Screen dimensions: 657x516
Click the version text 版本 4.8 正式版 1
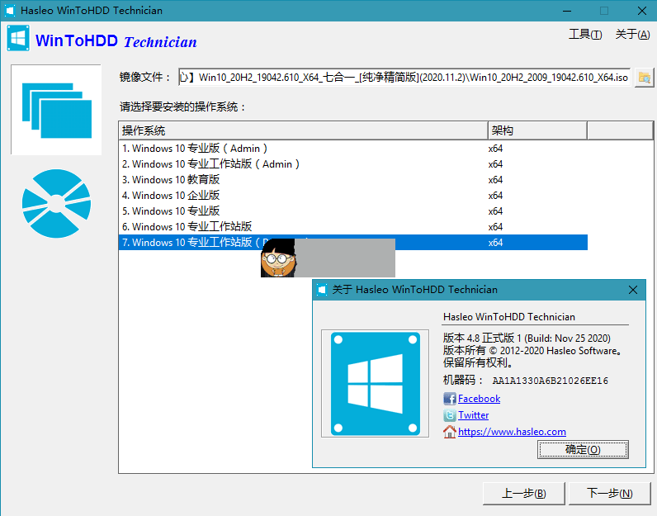coord(482,338)
